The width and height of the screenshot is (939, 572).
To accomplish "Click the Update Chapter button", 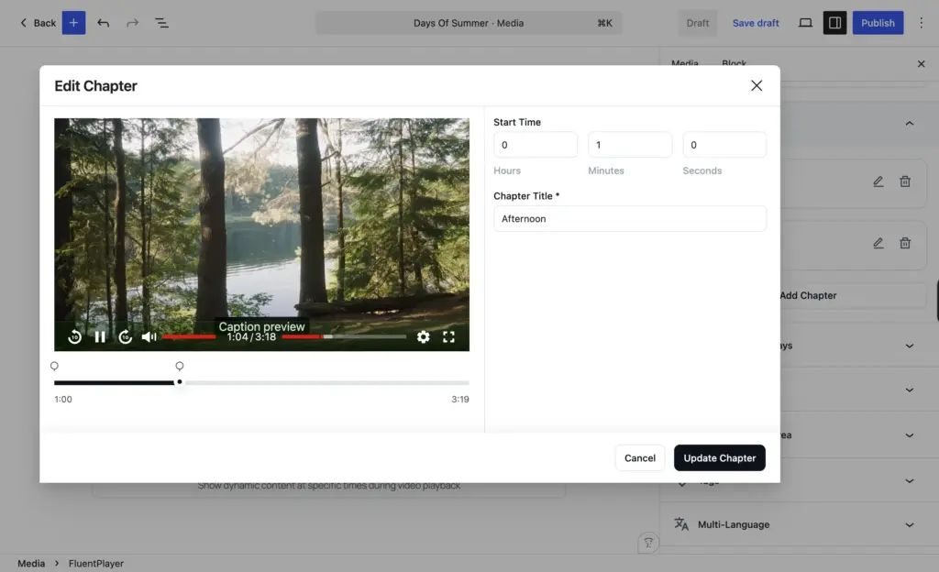I will point(719,457).
